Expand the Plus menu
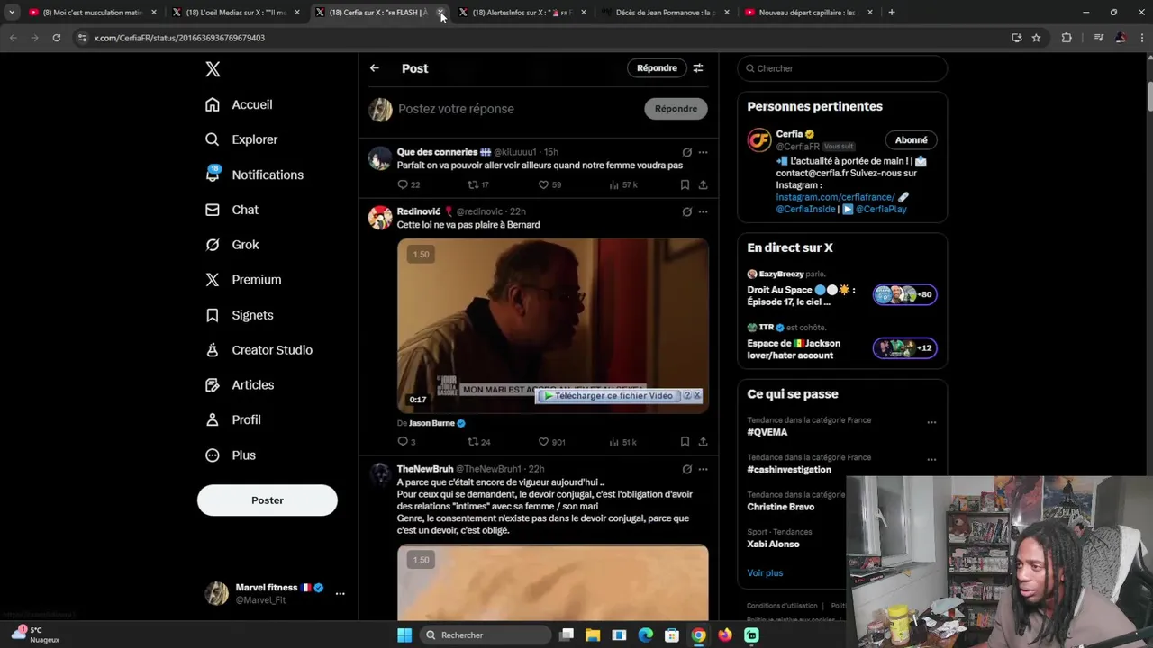 (x=231, y=455)
